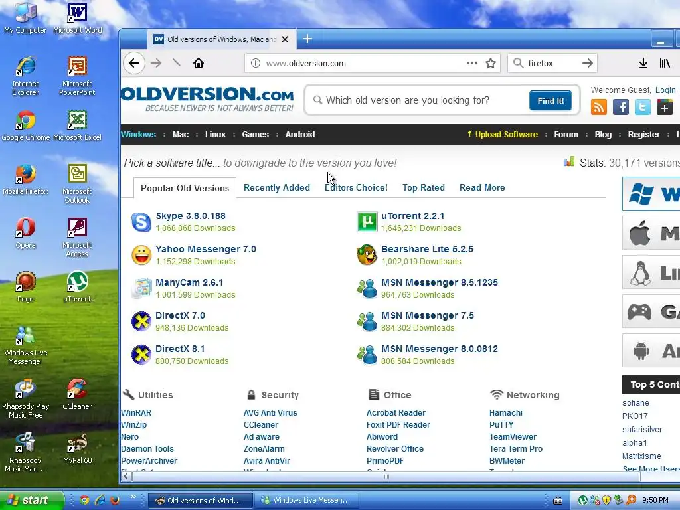Select Games in the site navigation

tap(256, 134)
